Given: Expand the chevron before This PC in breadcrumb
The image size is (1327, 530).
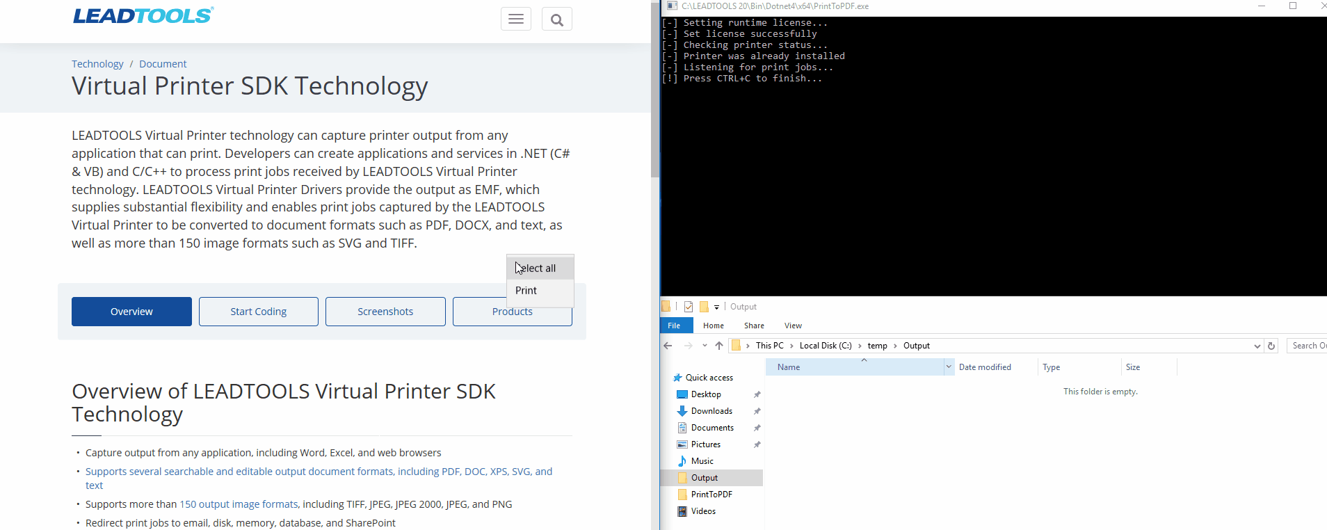Looking at the screenshot, I should coord(748,346).
